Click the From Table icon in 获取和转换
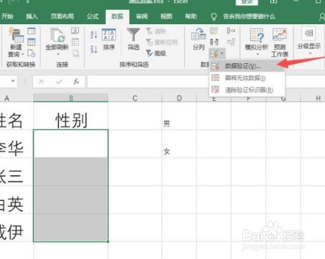The width and height of the screenshot is (325, 259). point(31,42)
